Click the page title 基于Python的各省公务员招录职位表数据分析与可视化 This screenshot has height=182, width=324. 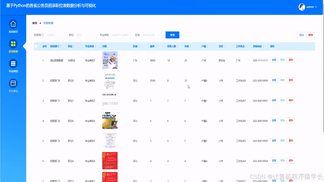51,6
